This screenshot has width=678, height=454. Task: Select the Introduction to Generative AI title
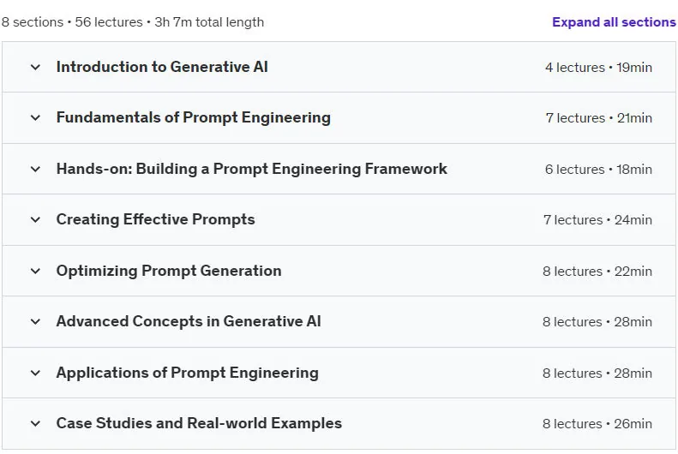tap(162, 67)
